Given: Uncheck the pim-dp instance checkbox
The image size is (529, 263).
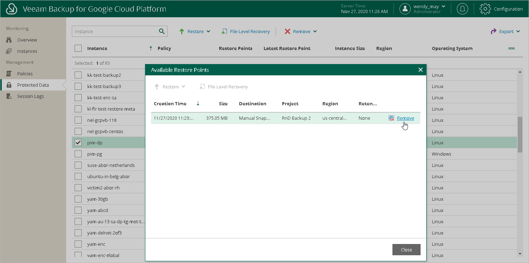Looking at the screenshot, I should pyautogui.click(x=78, y=143).
